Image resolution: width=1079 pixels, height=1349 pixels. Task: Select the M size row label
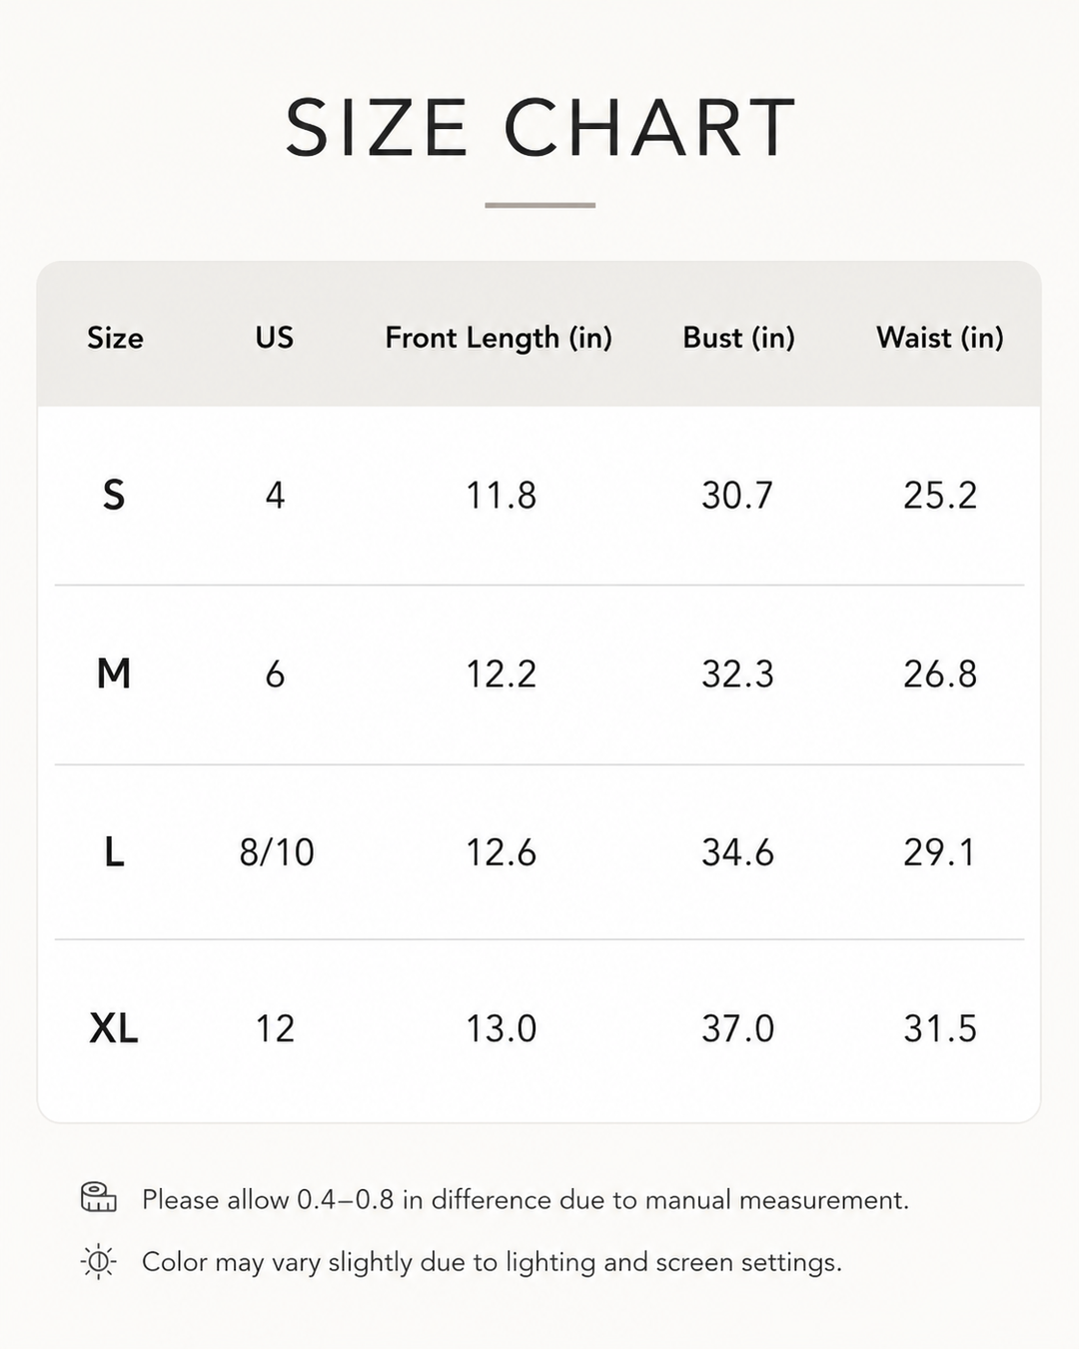pyautogui.click(x=114, y=674)
